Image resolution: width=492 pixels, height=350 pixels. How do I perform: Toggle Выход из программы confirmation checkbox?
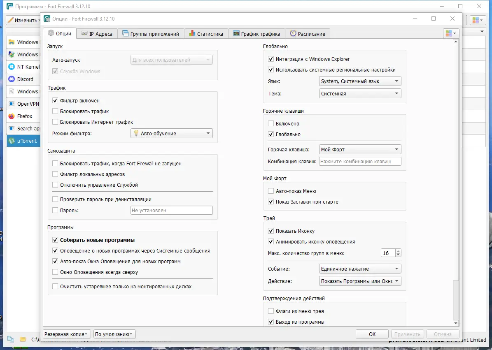tap(271, 322)
